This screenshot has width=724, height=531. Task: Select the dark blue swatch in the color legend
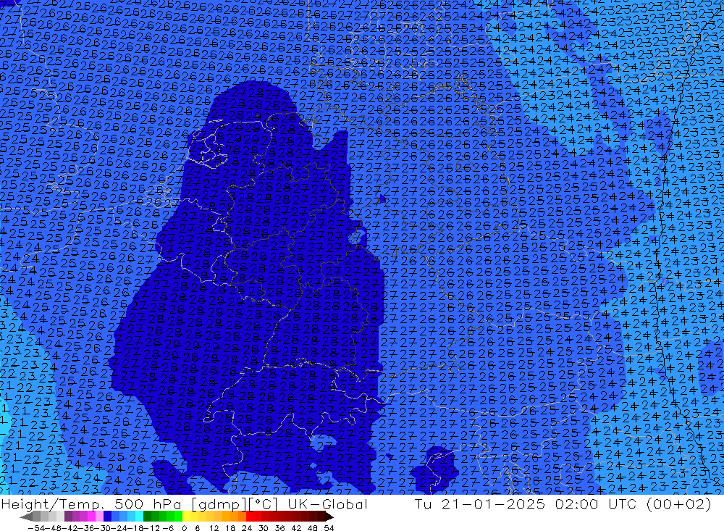pyautogui.click(x=107, y=517)
